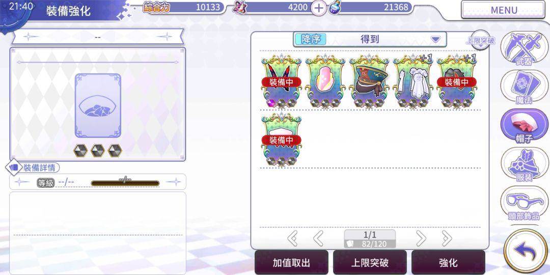Click the 等級 level progress bar

125,183
